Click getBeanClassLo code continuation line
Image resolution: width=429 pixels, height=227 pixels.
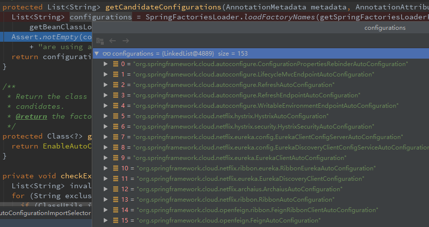61,27
